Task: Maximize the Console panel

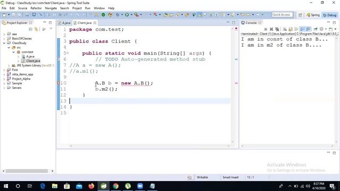Action: click(334, 22)
